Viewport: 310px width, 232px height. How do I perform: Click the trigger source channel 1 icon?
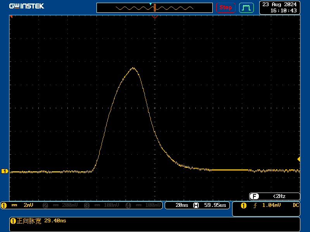[244, 205]
